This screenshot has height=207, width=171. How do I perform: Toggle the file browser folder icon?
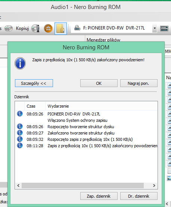coord(60,28)
